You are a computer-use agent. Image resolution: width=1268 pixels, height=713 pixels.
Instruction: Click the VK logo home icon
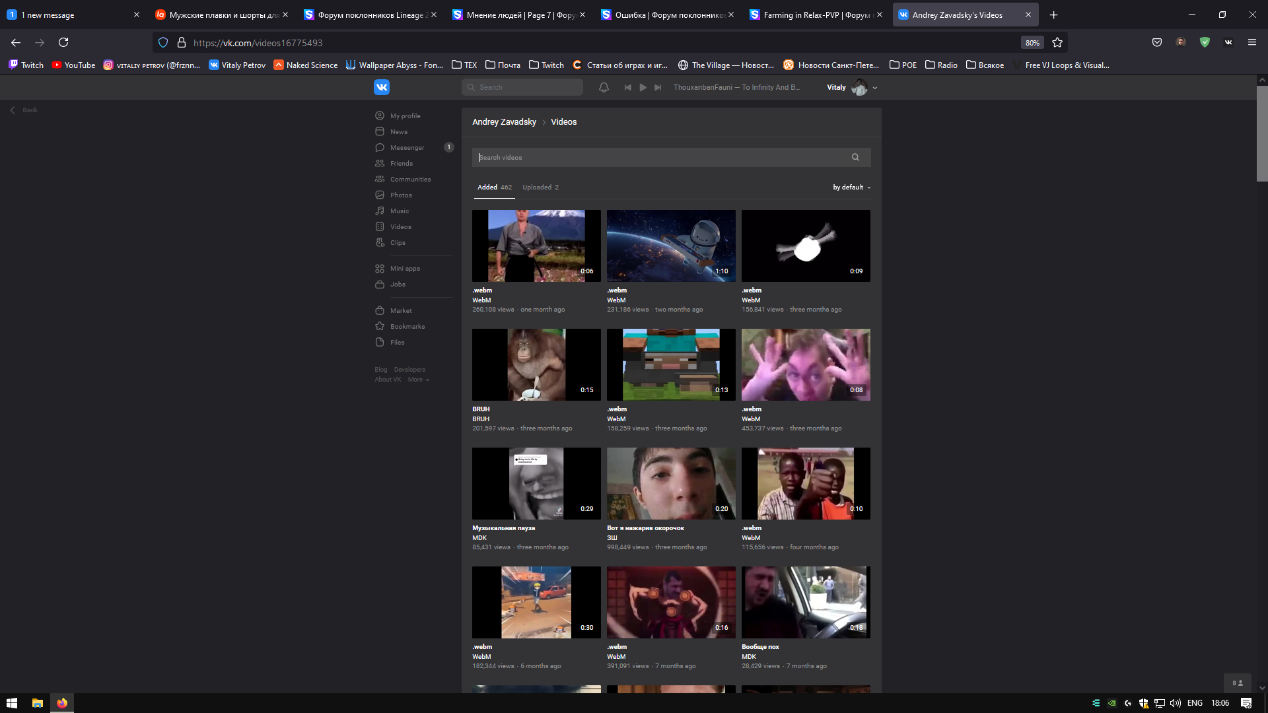point(382,87)
